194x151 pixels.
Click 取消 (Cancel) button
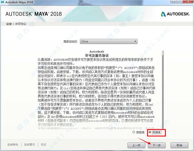click(x=179, y=145)
